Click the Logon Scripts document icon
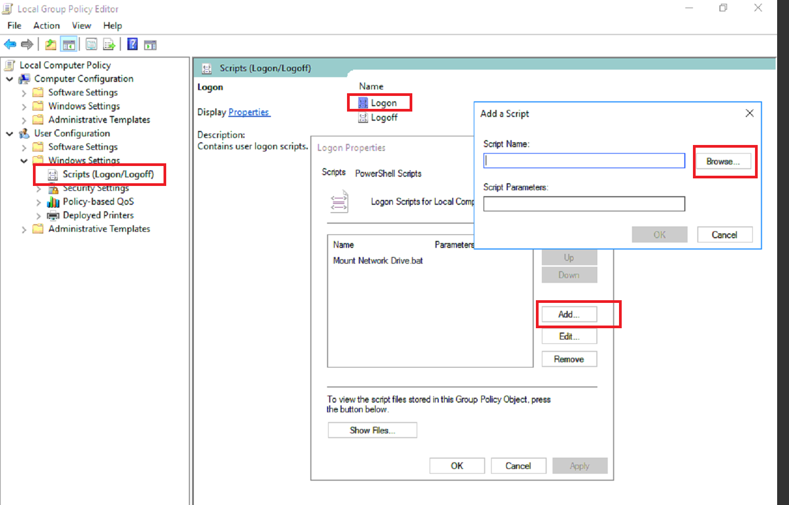Viewport: 789px width, 505px height. (339, 202)
